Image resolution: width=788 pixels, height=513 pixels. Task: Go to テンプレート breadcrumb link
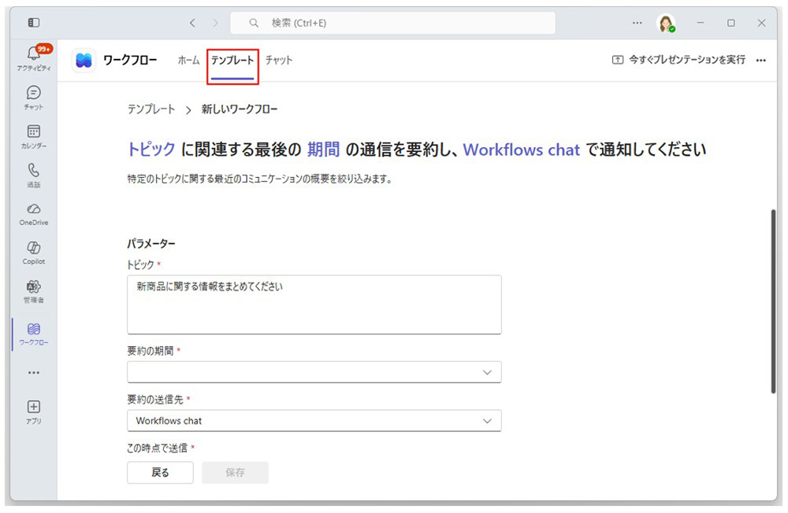click(151, 109)
